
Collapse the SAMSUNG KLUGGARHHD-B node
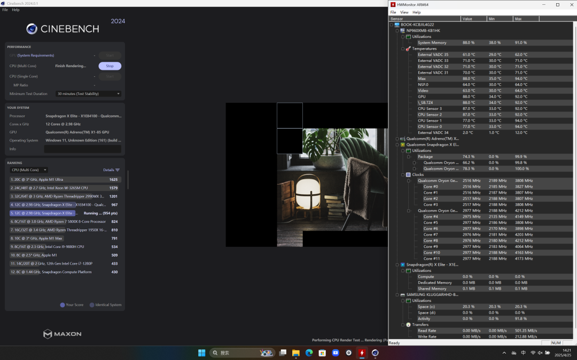397,294
